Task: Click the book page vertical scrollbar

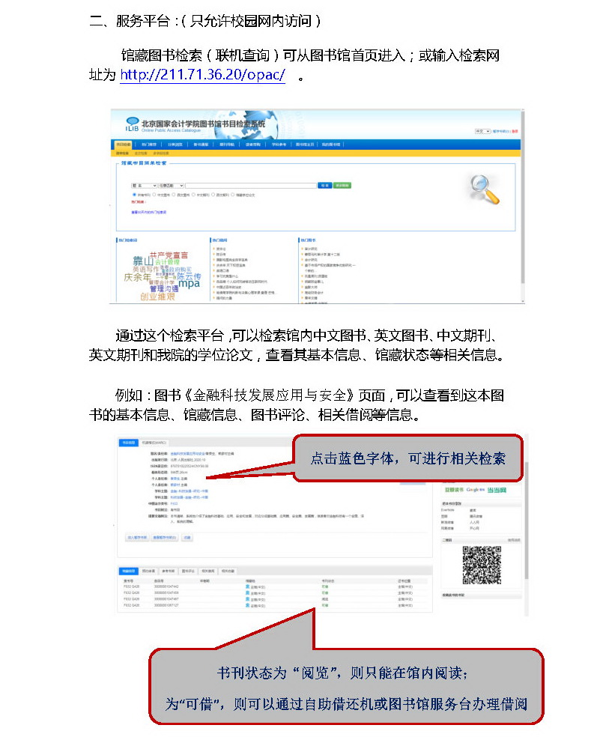Action: coord(526,524)
